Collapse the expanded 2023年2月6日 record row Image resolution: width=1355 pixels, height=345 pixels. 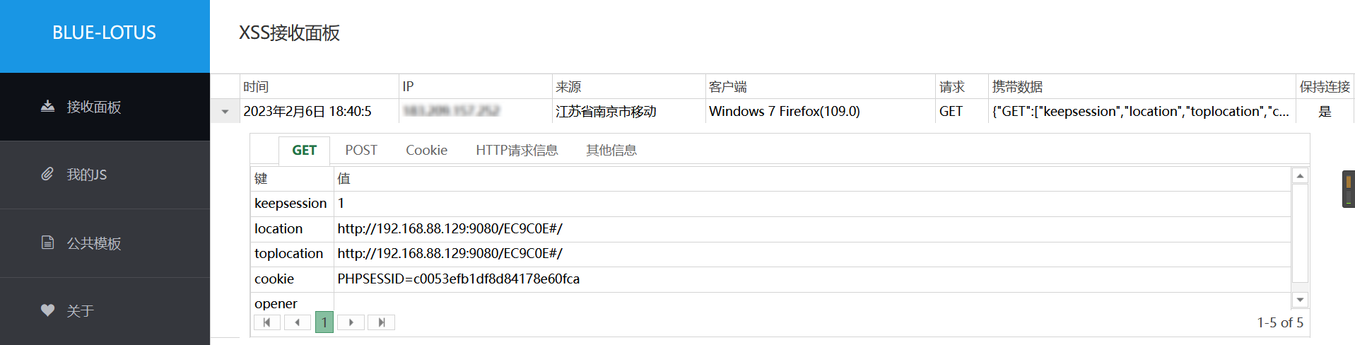(225, 112)
